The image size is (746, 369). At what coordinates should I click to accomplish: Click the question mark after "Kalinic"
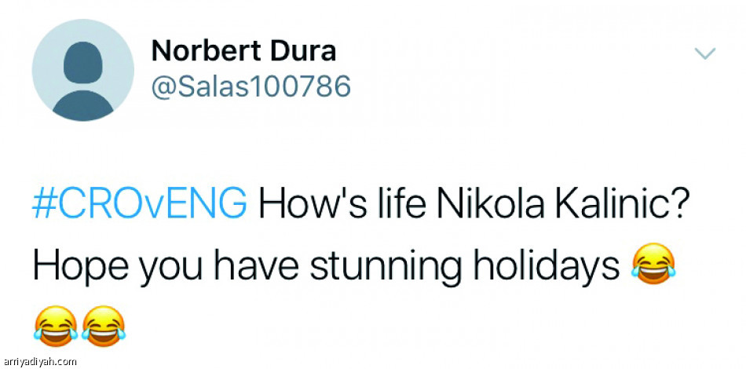(679, 205)
